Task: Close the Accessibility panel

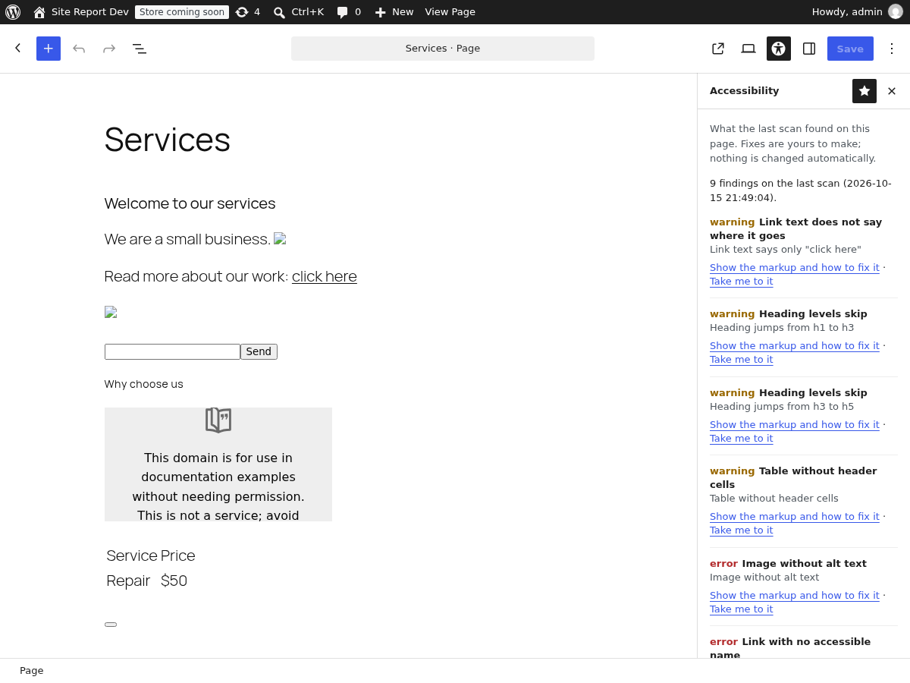Action: pyautogui.click(x=892, y=91)
